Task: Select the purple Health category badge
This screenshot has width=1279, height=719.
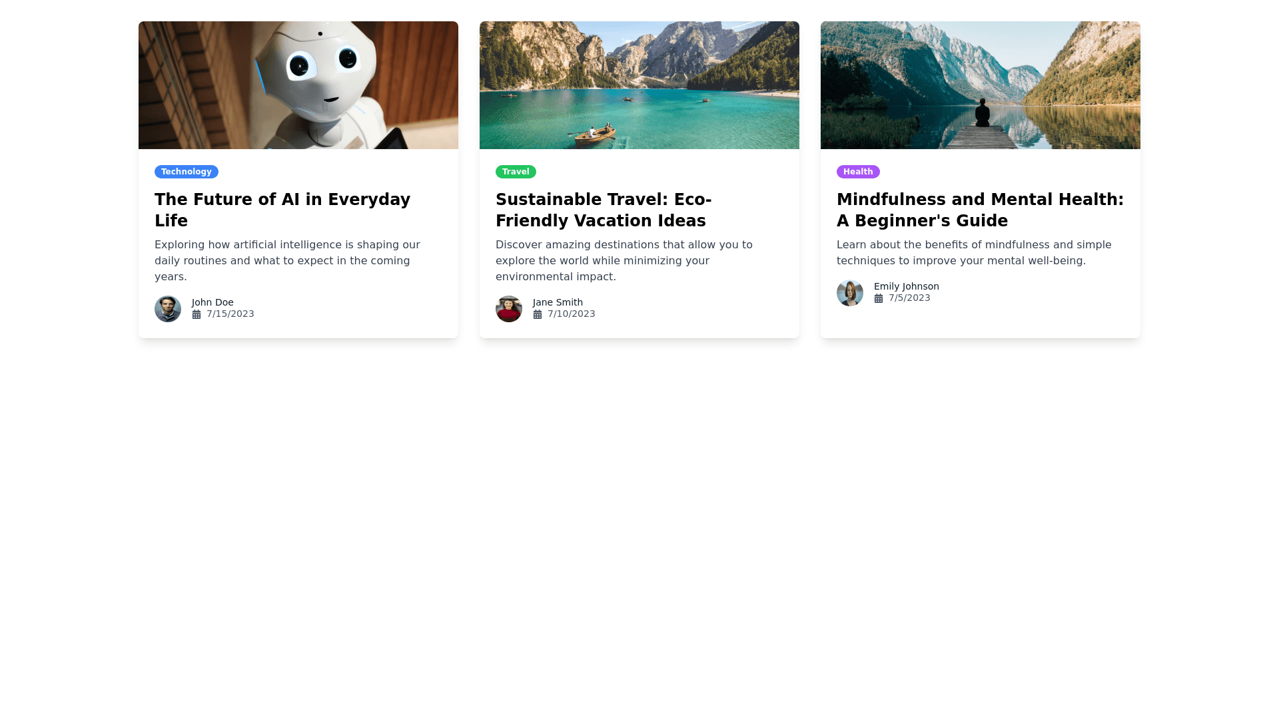Action: tap(858, 172)
